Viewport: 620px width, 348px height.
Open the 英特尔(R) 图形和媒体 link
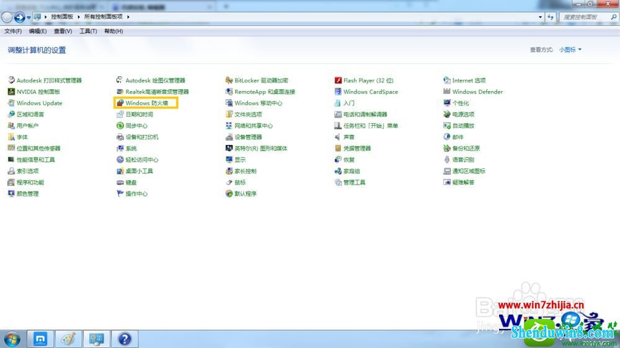pos(261,149)
